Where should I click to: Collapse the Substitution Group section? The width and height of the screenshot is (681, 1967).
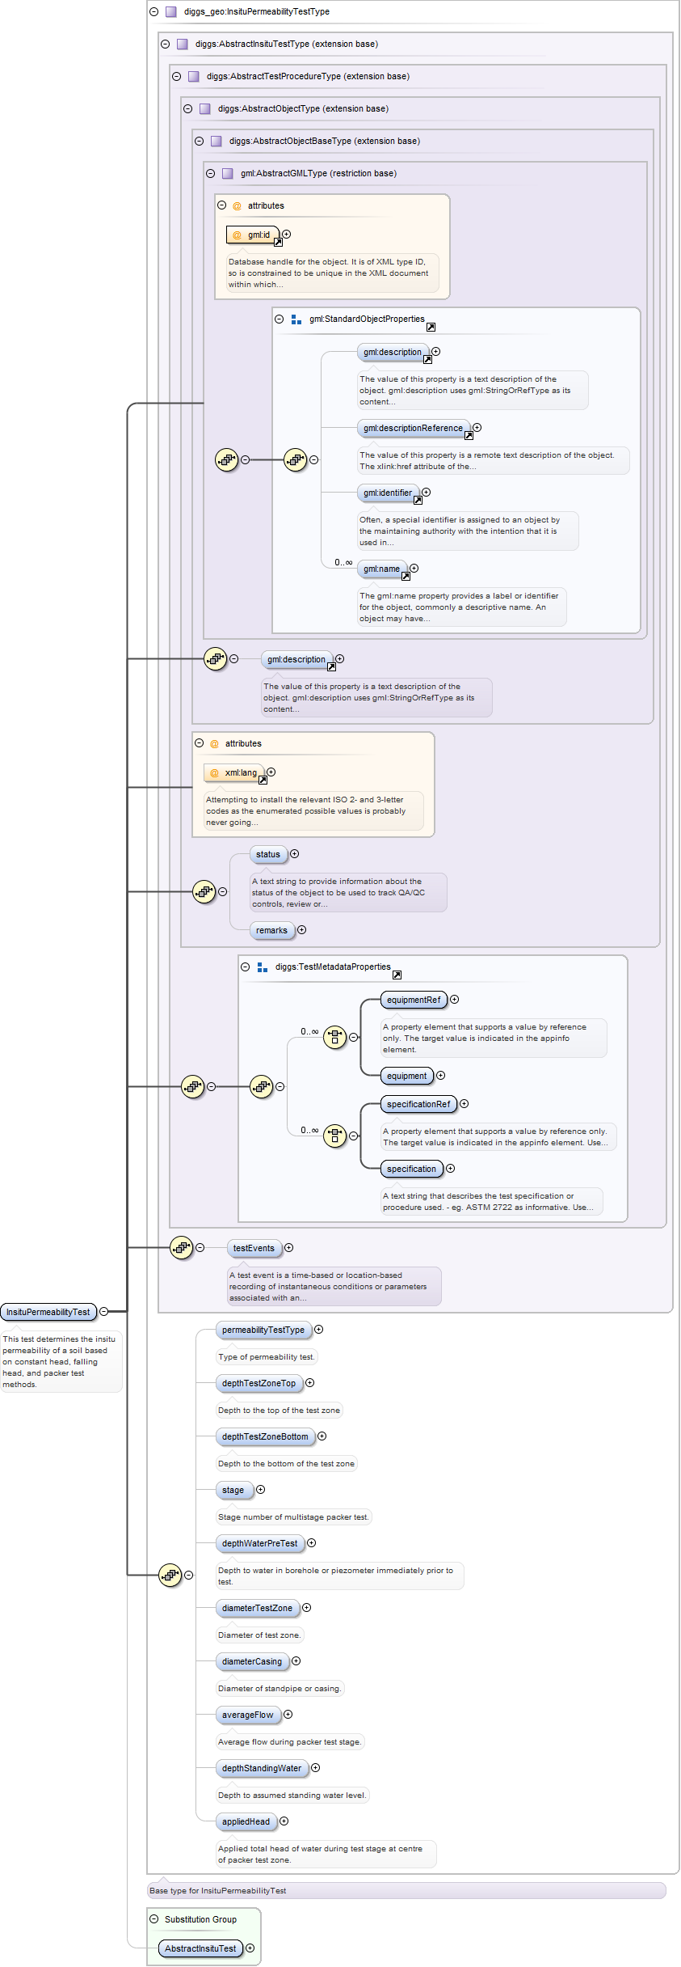153,1919
